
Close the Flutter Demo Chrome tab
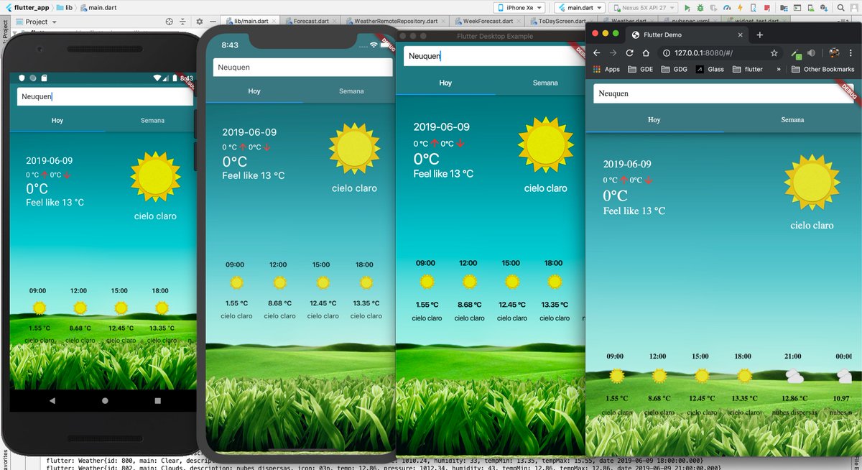pyautogui.click(x=742, y=34)
